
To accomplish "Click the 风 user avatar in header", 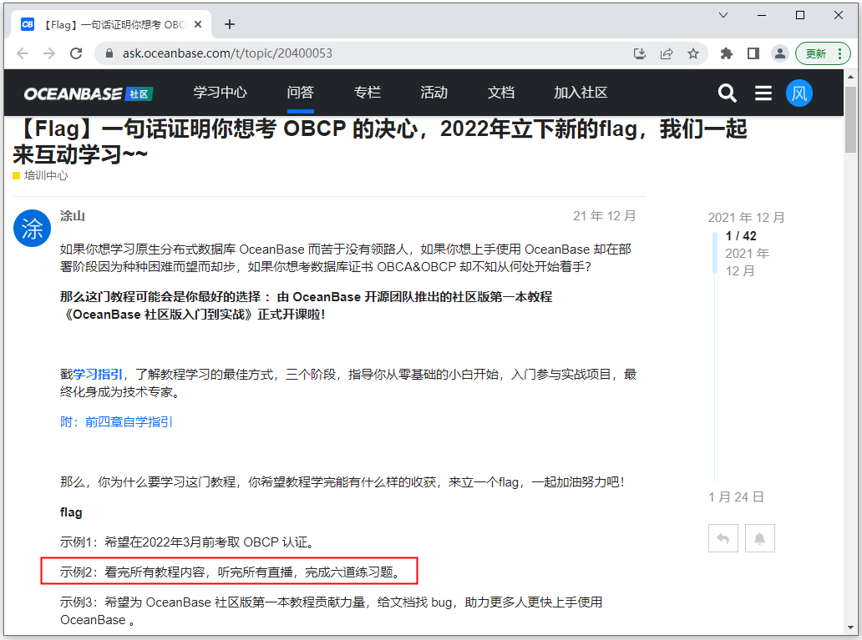I will [799, 93].
